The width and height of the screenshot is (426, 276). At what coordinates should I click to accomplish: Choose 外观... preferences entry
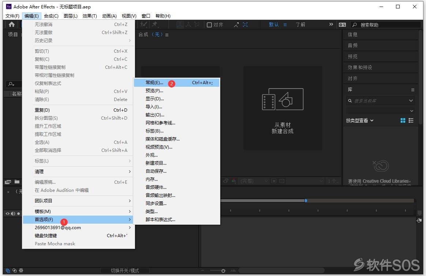coord(177,155)
